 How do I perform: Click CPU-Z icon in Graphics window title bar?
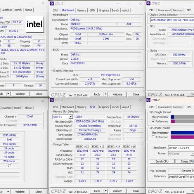148,3
